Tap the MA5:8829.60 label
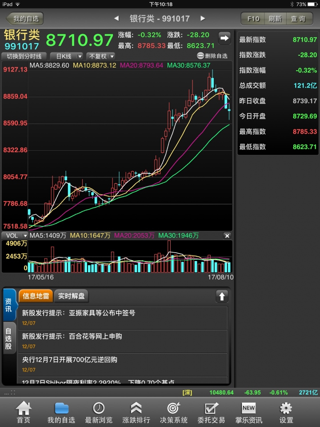 49,65
